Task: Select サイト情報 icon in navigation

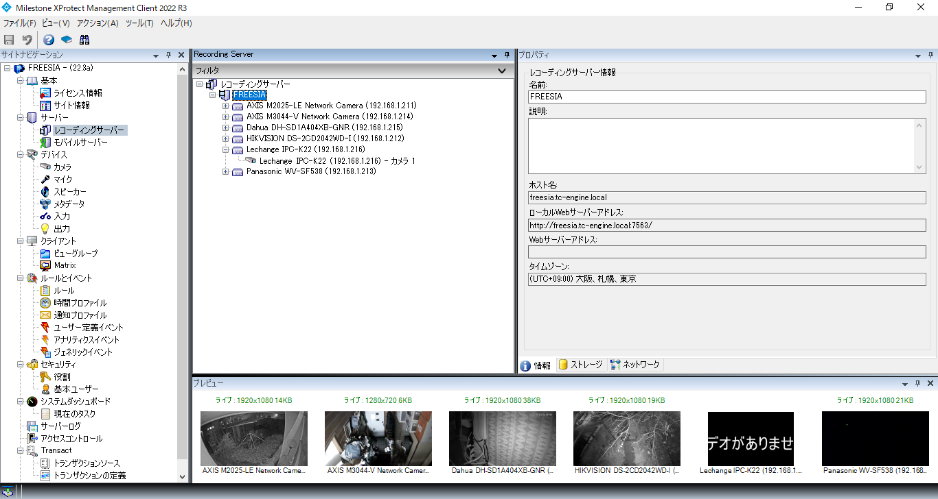Action: [x=45, y=106]
